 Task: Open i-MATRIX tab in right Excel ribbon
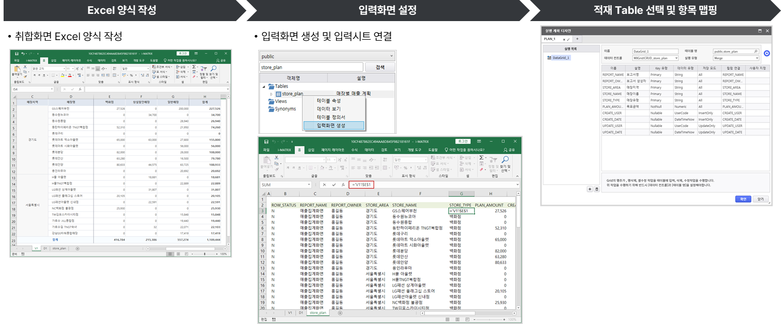point(284,150)
